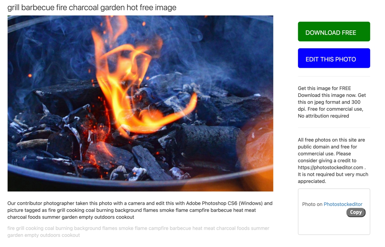Follow the Photostockeditor credit link
The height and width of the screenshot is (247, 385).
[x=343, y=204]
